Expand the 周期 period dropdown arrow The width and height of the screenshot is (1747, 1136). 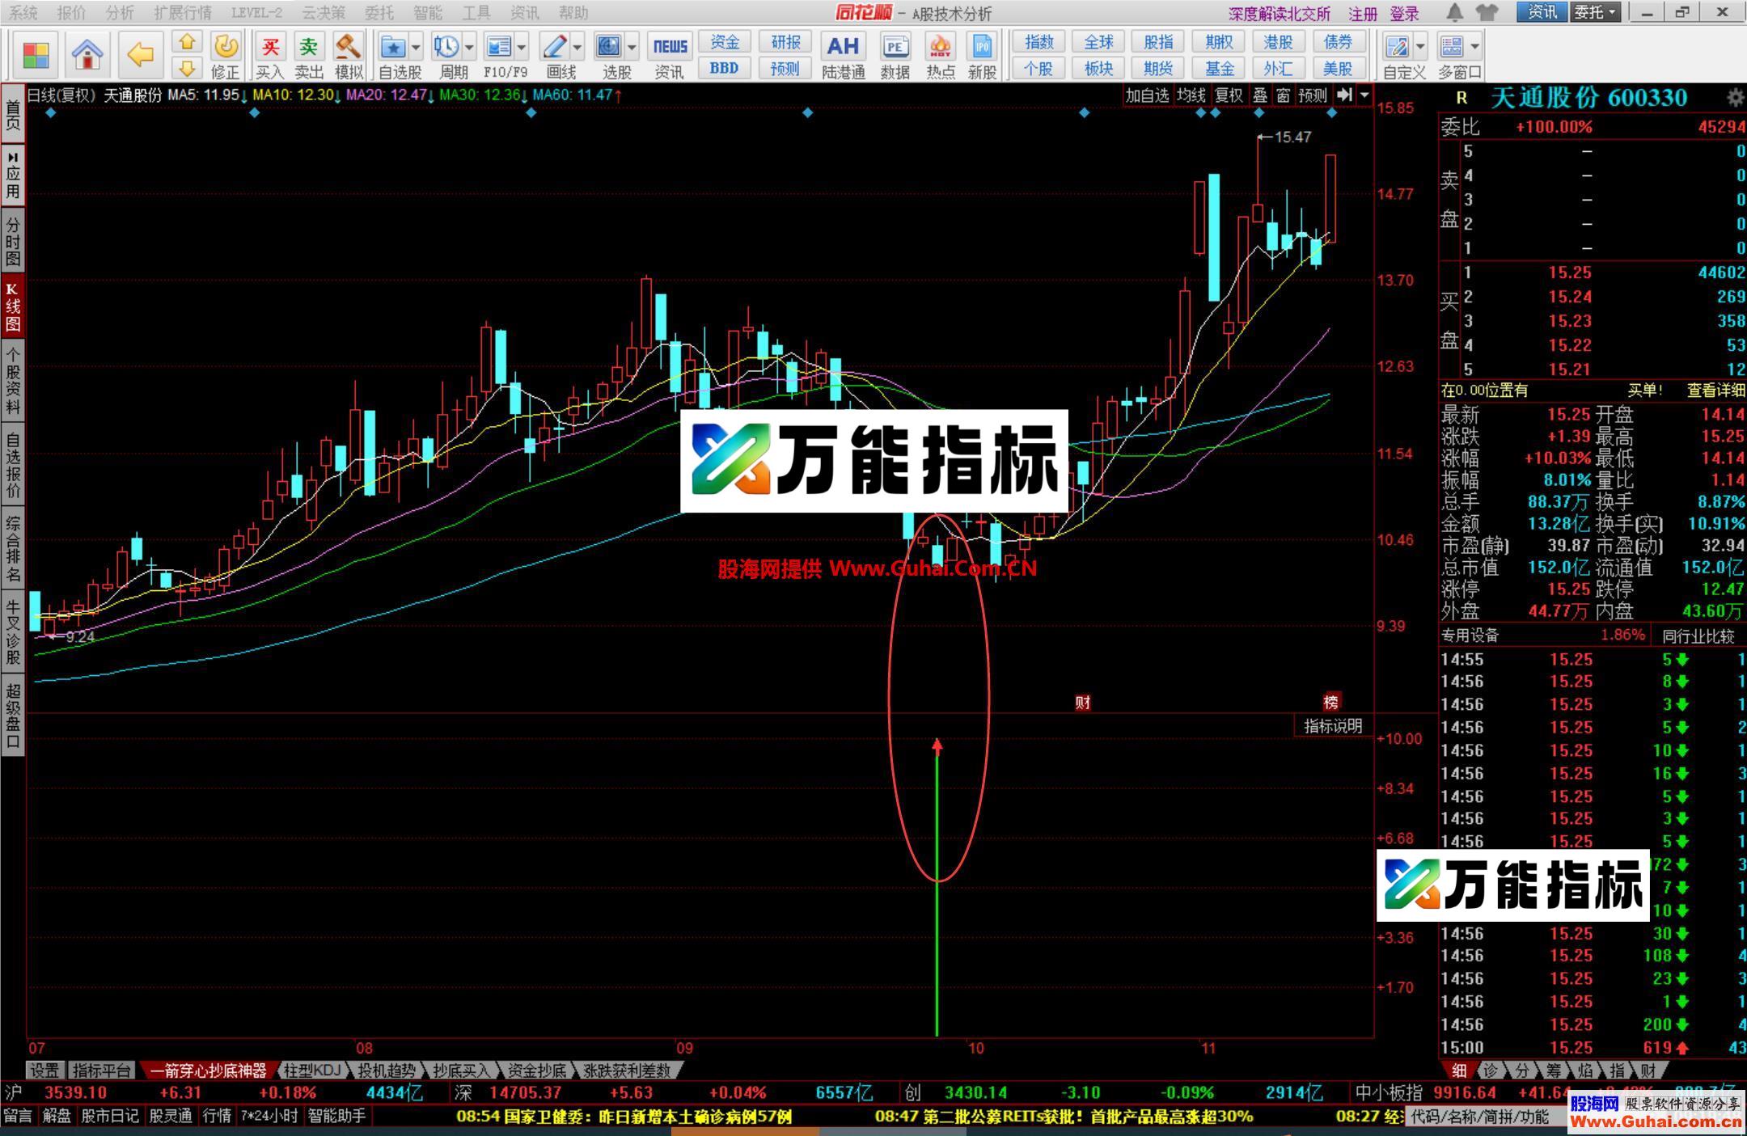pyautogui.click(x=469, y=47)
